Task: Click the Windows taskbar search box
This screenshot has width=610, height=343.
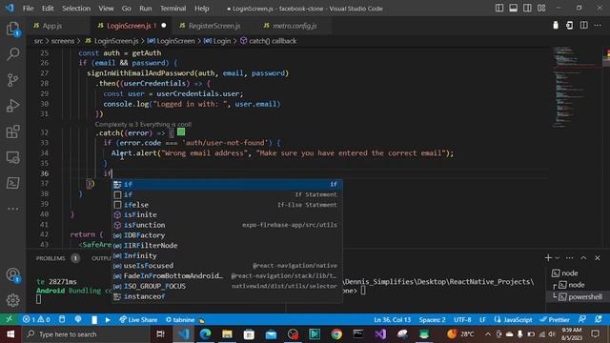Action: [x=85, y=334]
